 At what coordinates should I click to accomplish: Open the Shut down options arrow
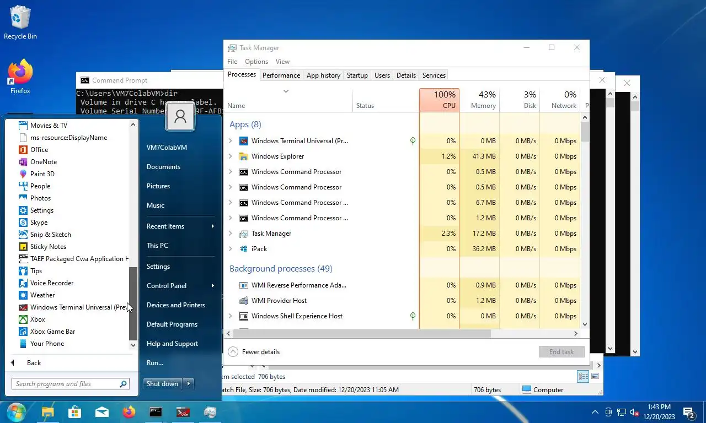coord(189,384)
